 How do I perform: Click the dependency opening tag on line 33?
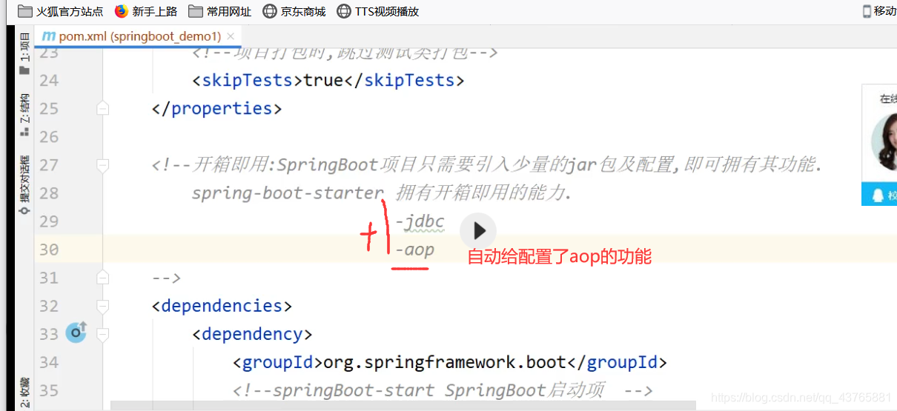click(x=252, y=334)
